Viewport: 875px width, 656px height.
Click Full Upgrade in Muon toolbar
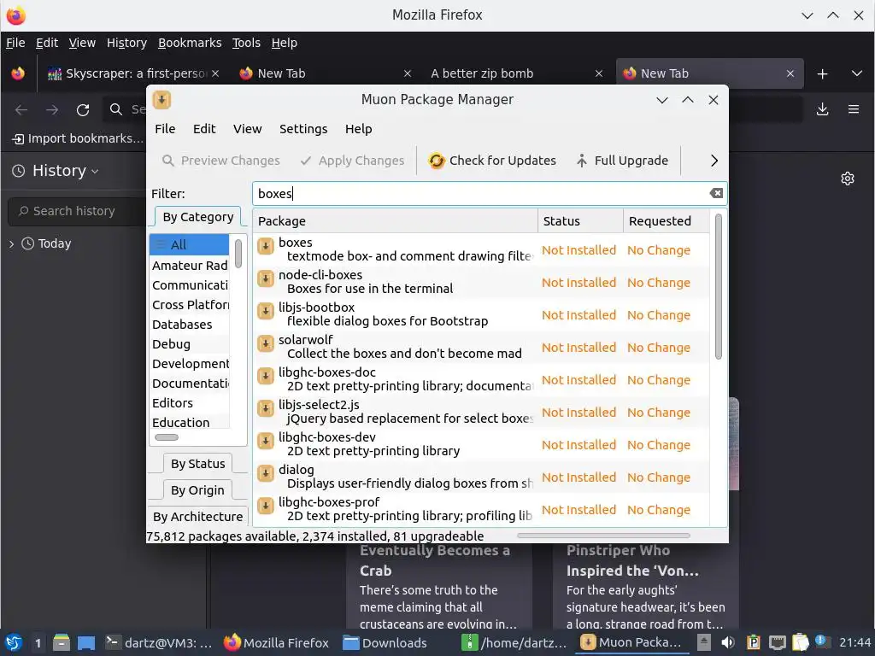(x=622, y=161)
